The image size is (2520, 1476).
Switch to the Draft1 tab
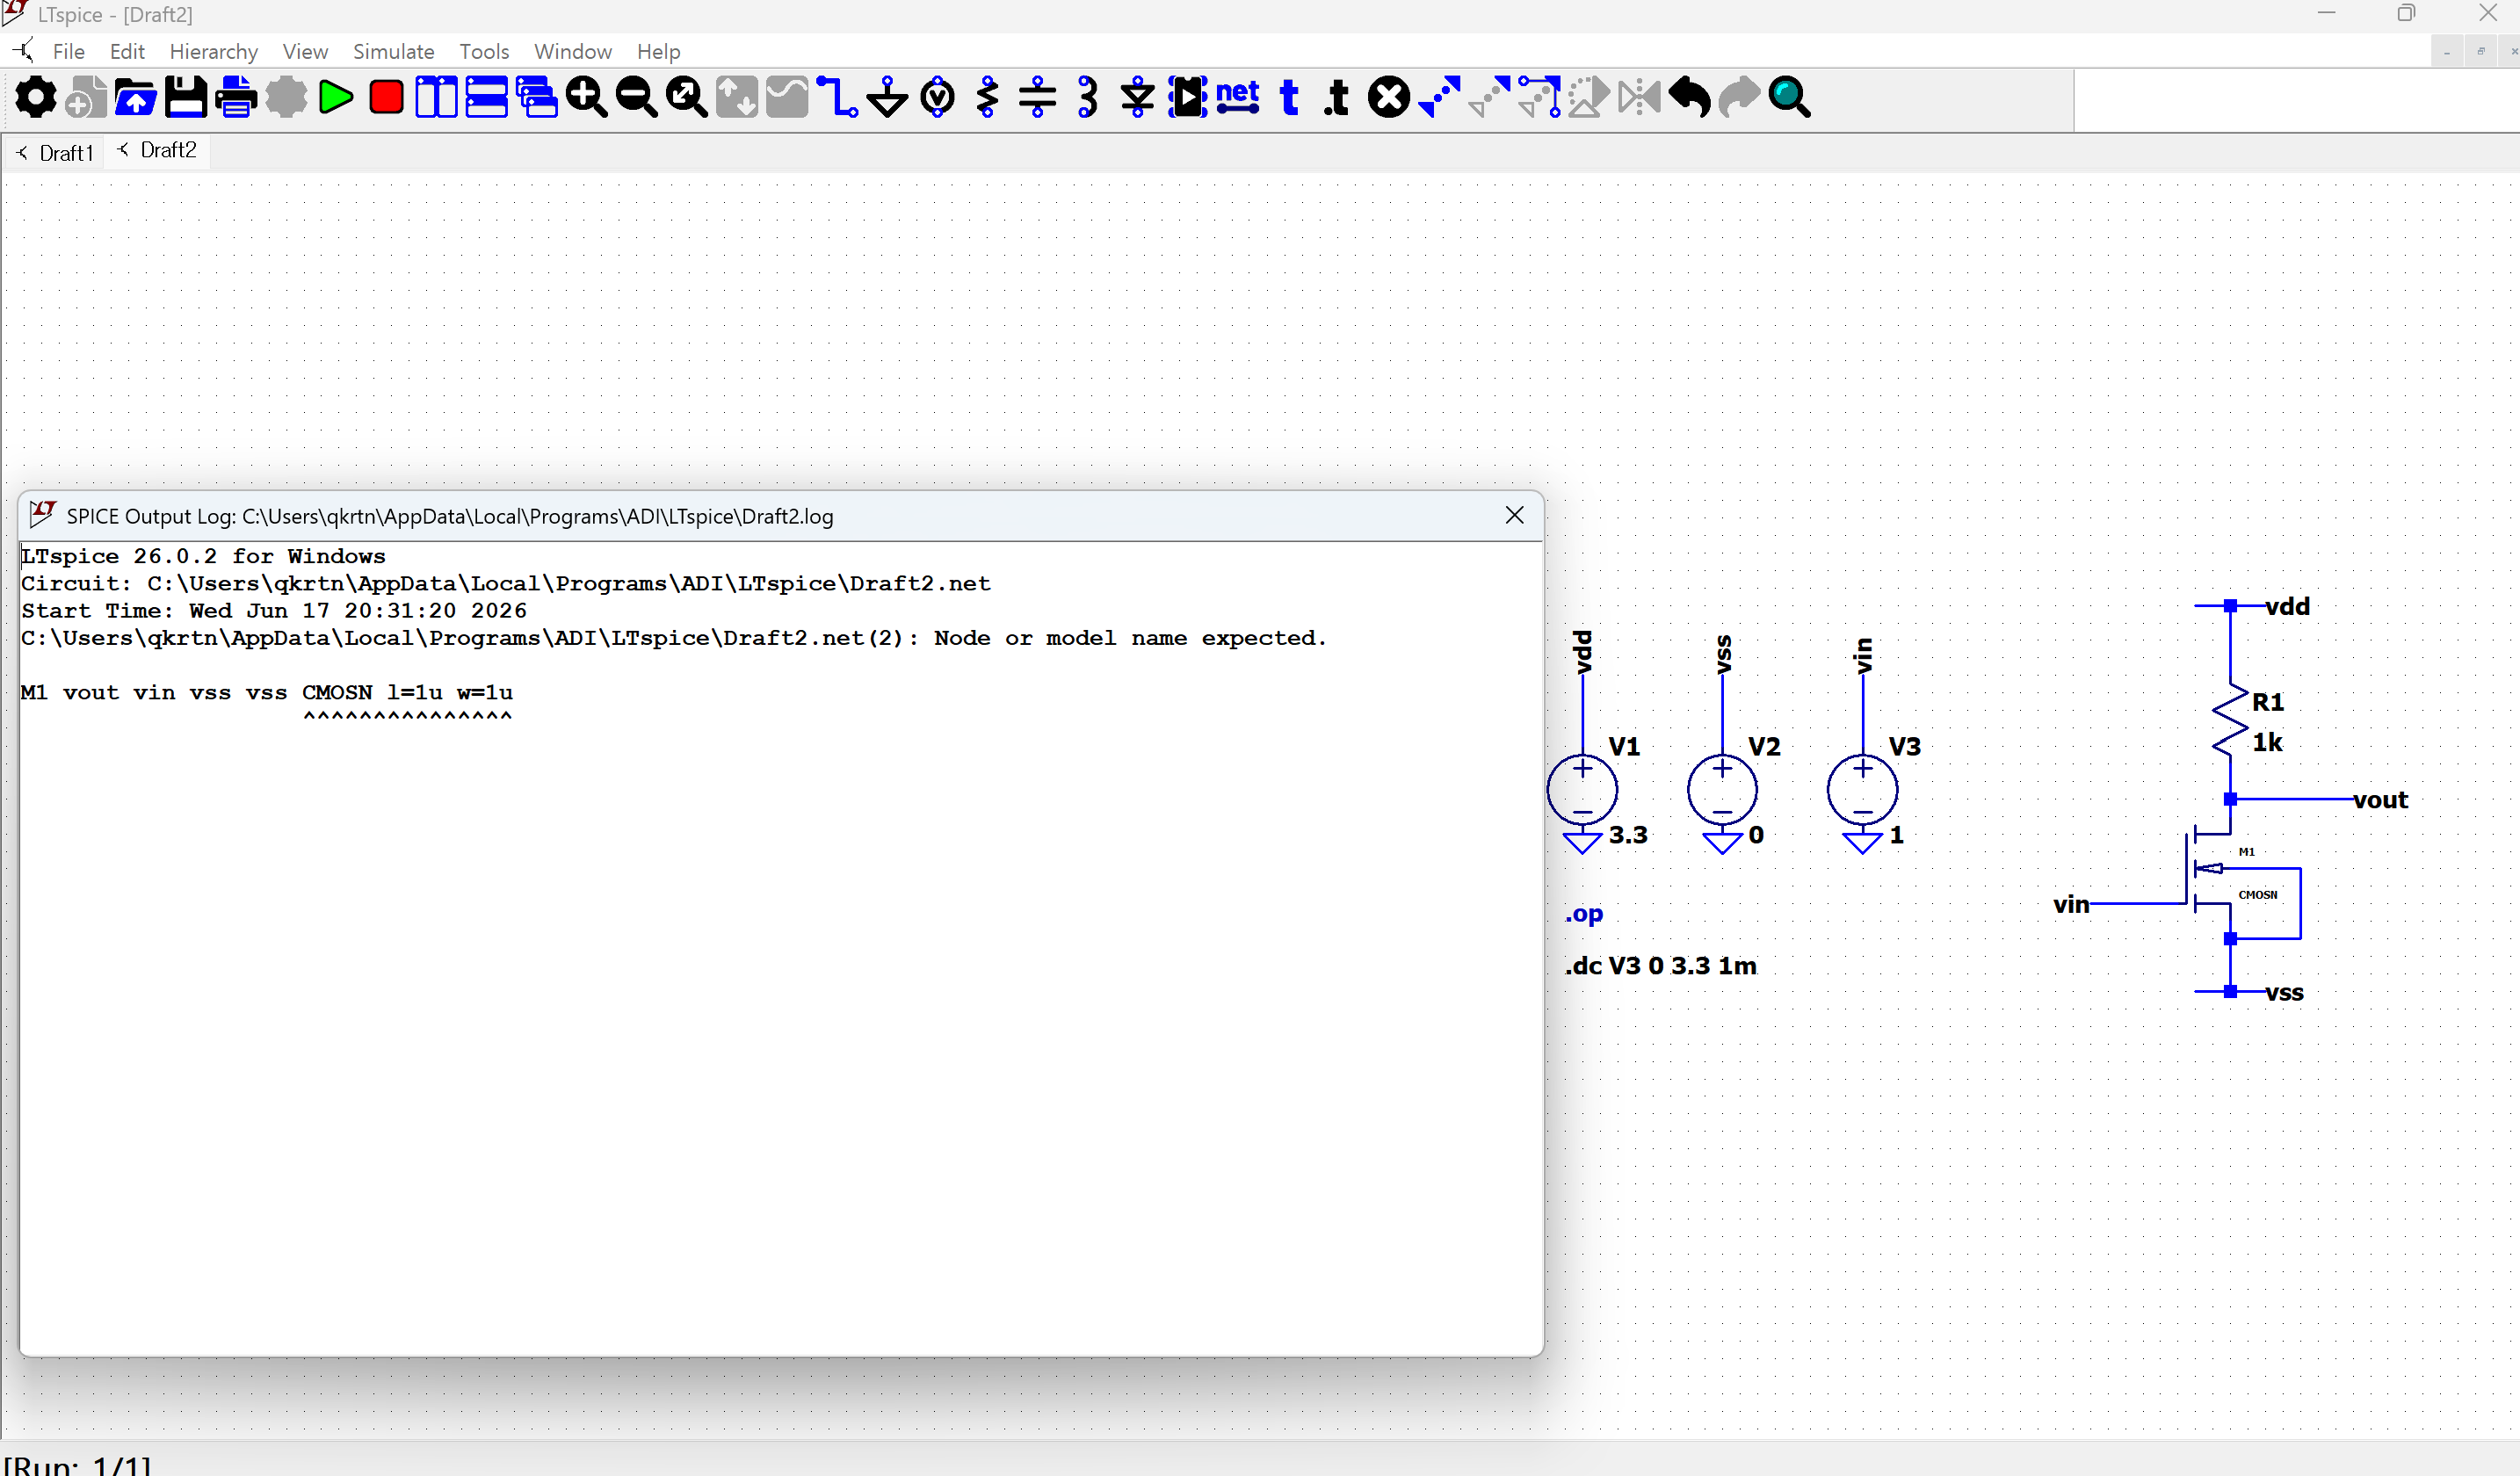(55, 153)
